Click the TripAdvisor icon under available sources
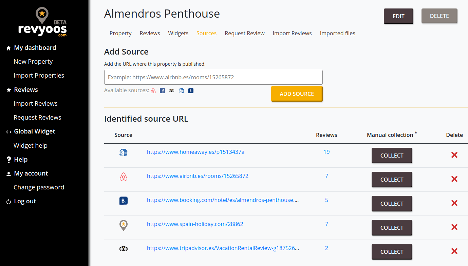Image resolution: width=468 pixels, height=266 pixels. click(x=171, y=91)
